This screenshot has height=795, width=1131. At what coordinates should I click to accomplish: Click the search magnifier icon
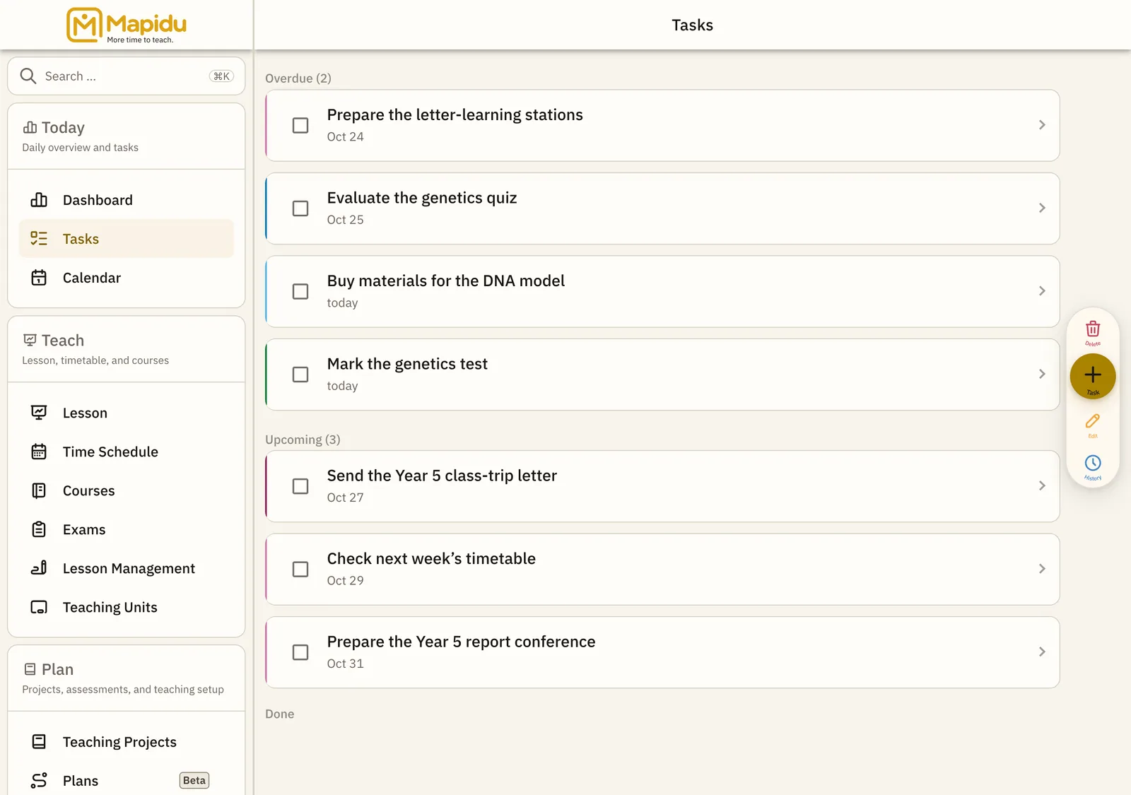[x=28, y=76]
